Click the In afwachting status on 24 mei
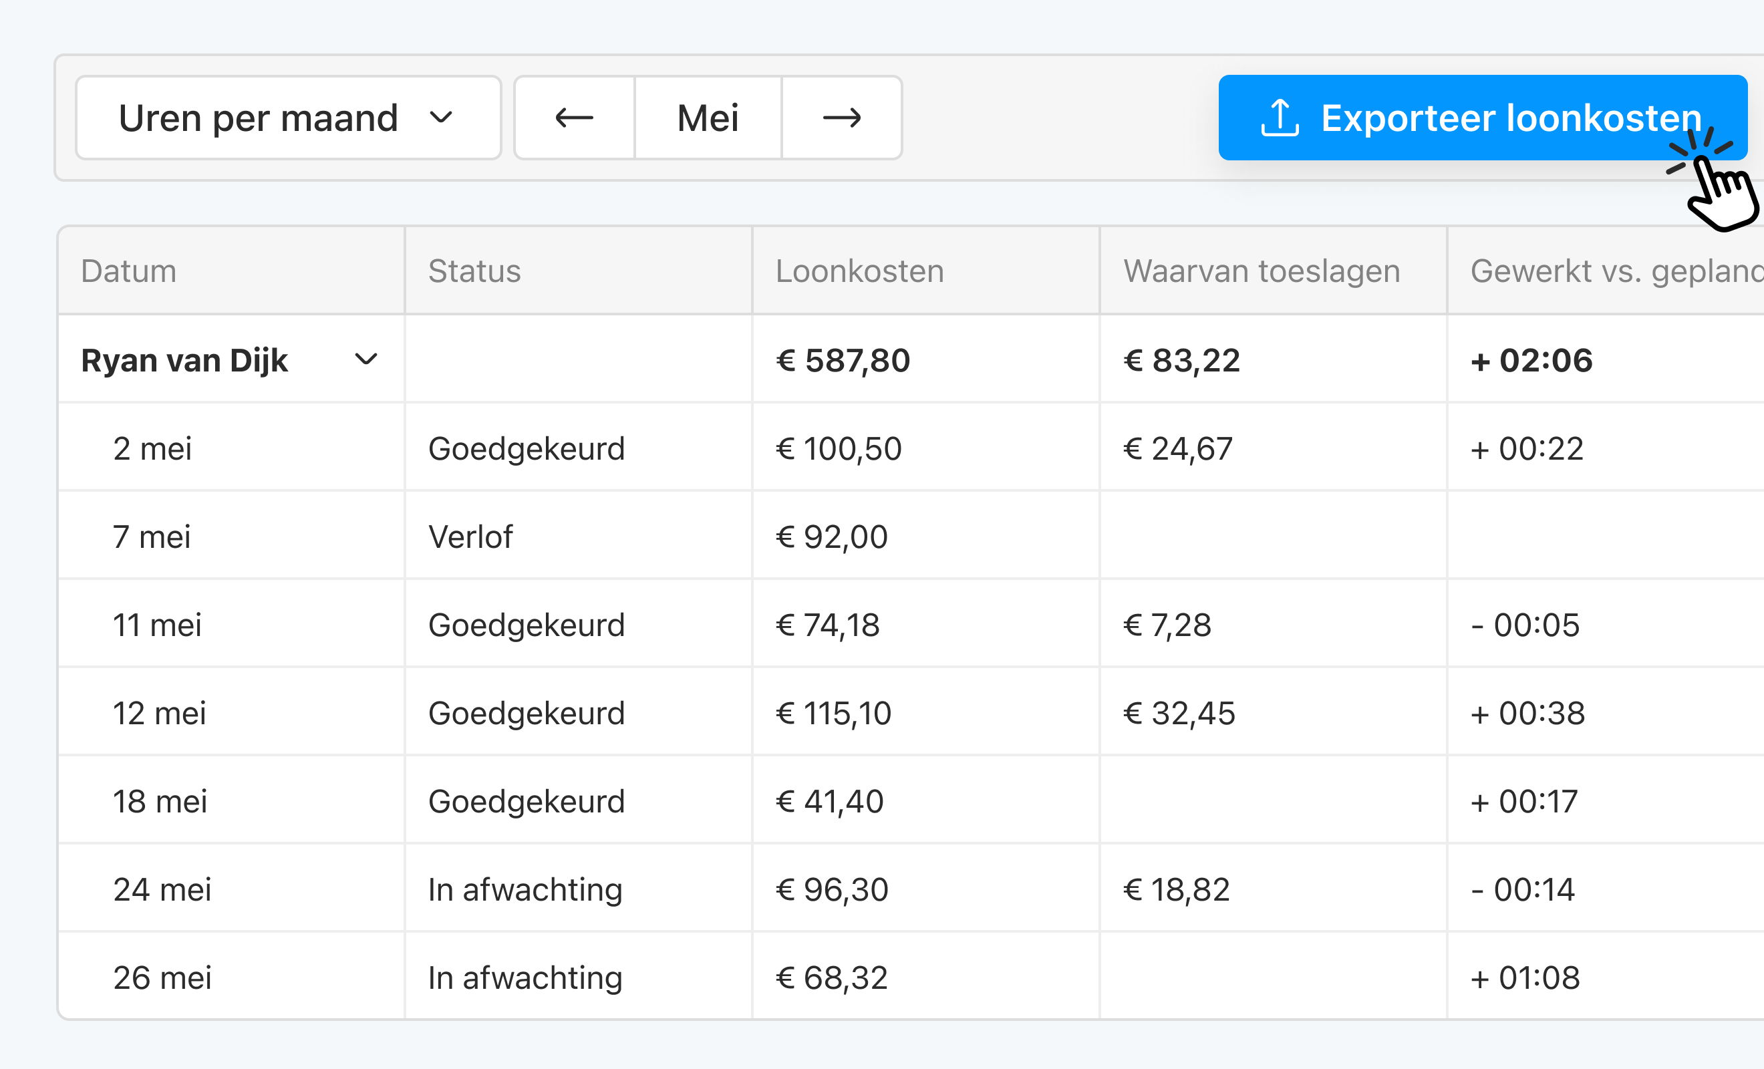 (x=525, y=889)
